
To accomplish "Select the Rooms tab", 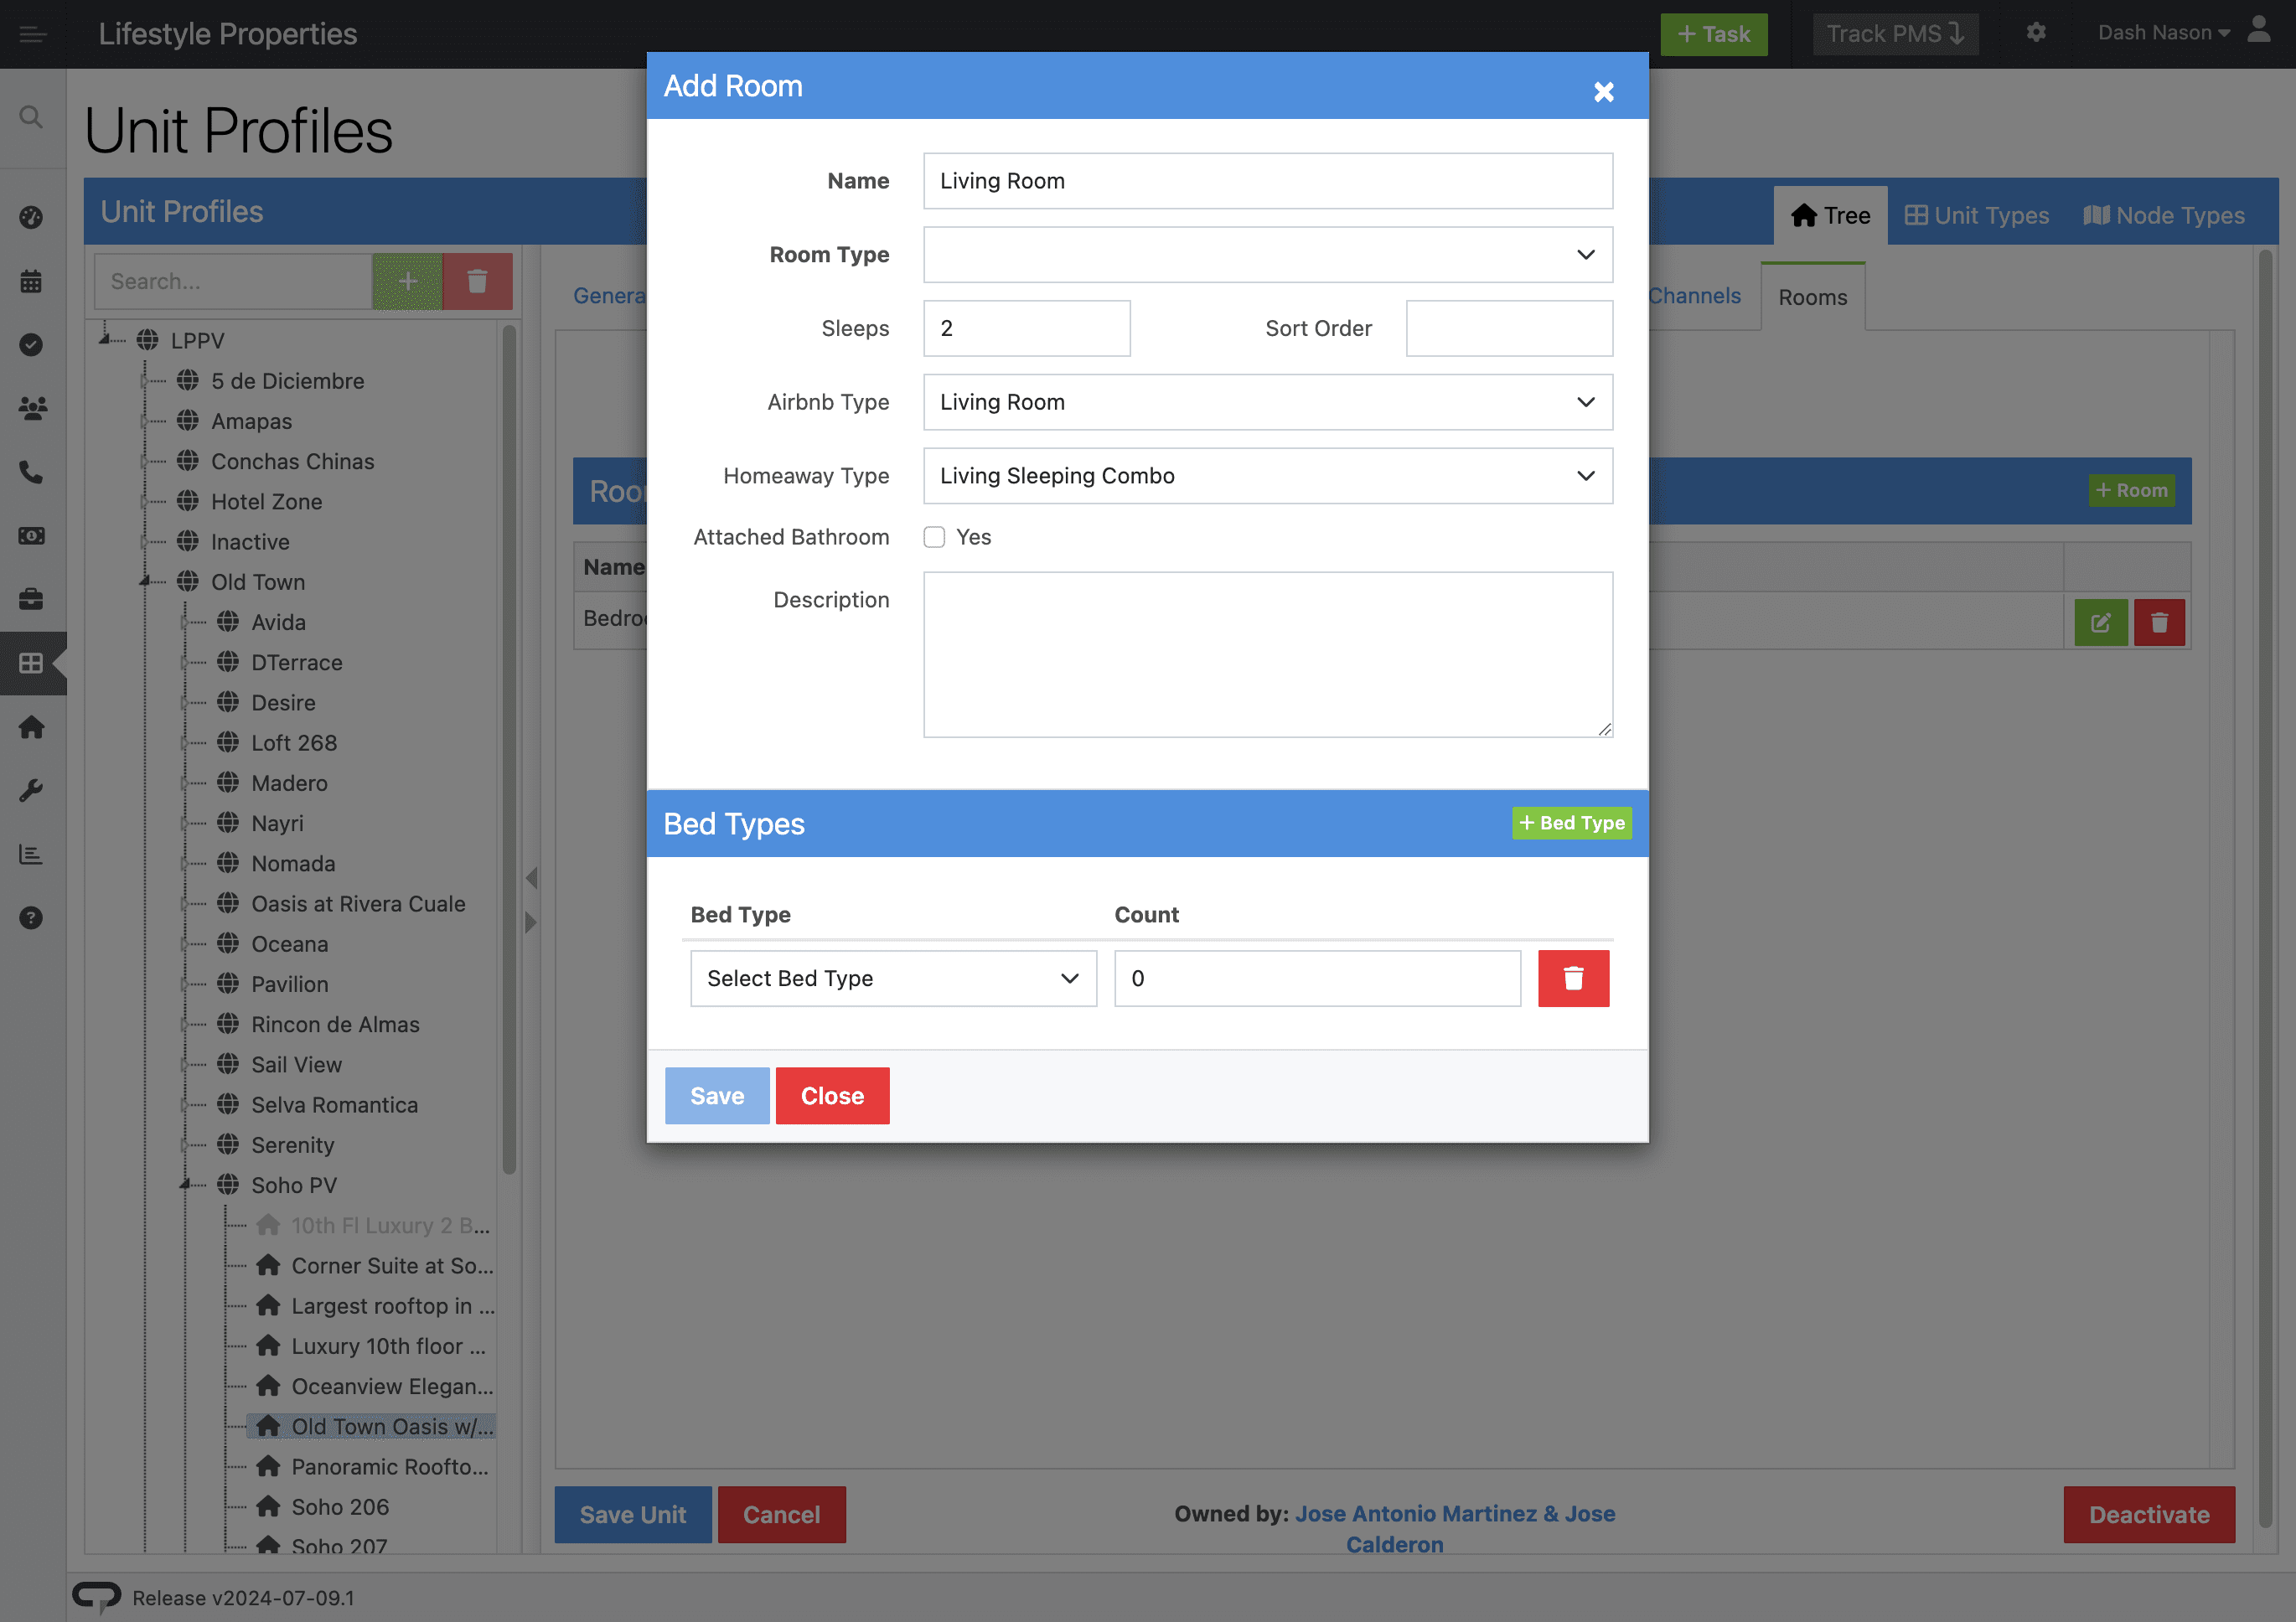I will (x=1812, y=297).
